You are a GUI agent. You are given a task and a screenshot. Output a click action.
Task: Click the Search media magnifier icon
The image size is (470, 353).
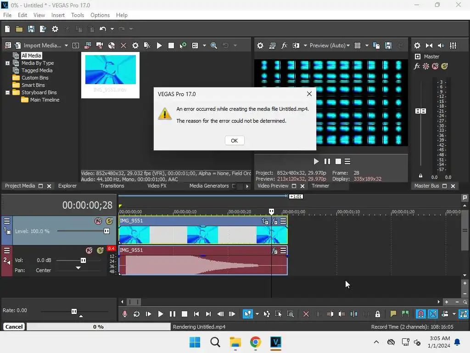click(214, 46)
